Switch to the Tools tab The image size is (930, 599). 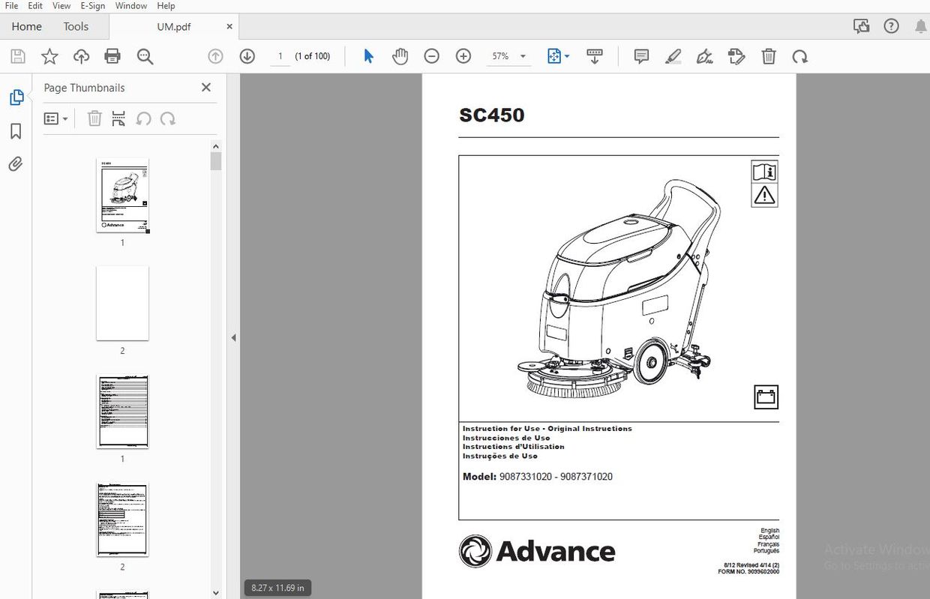[75, 26]
